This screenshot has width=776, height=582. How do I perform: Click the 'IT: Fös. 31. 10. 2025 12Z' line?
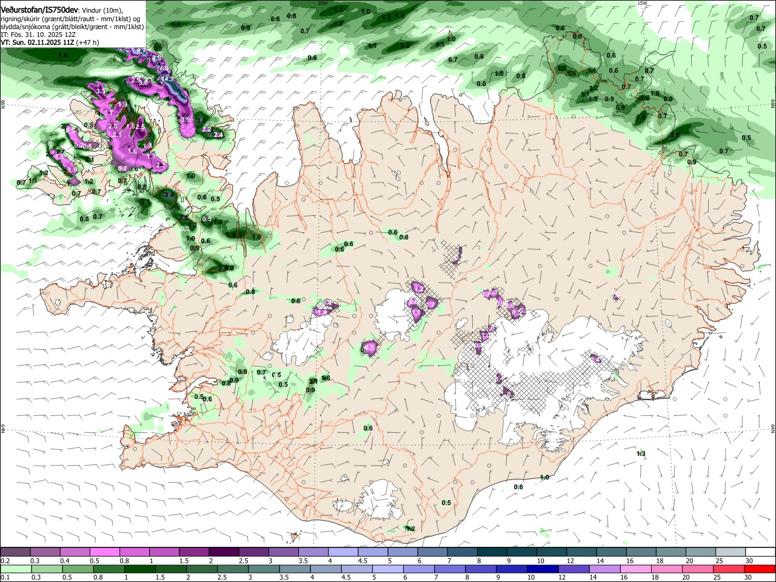tap(38, 35)
